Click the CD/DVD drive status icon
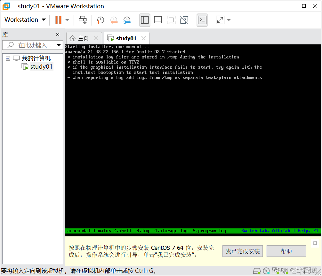The image size is (322, 276). point(266,271)
